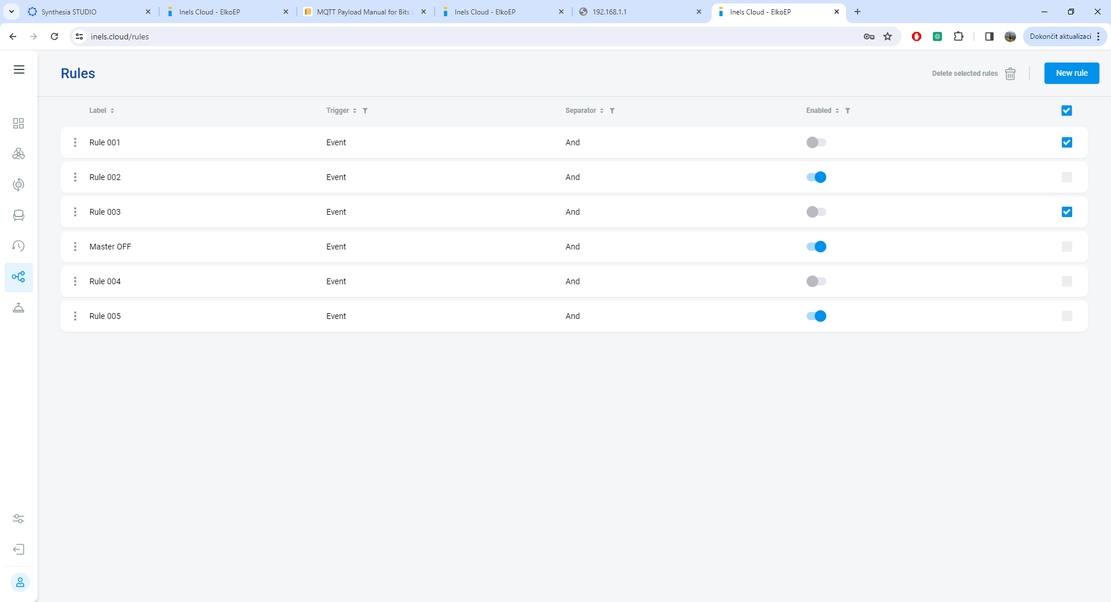1111x602 pixels.
Task: Open the three-dot menu for Rule 005
Action: pos(75,316)
